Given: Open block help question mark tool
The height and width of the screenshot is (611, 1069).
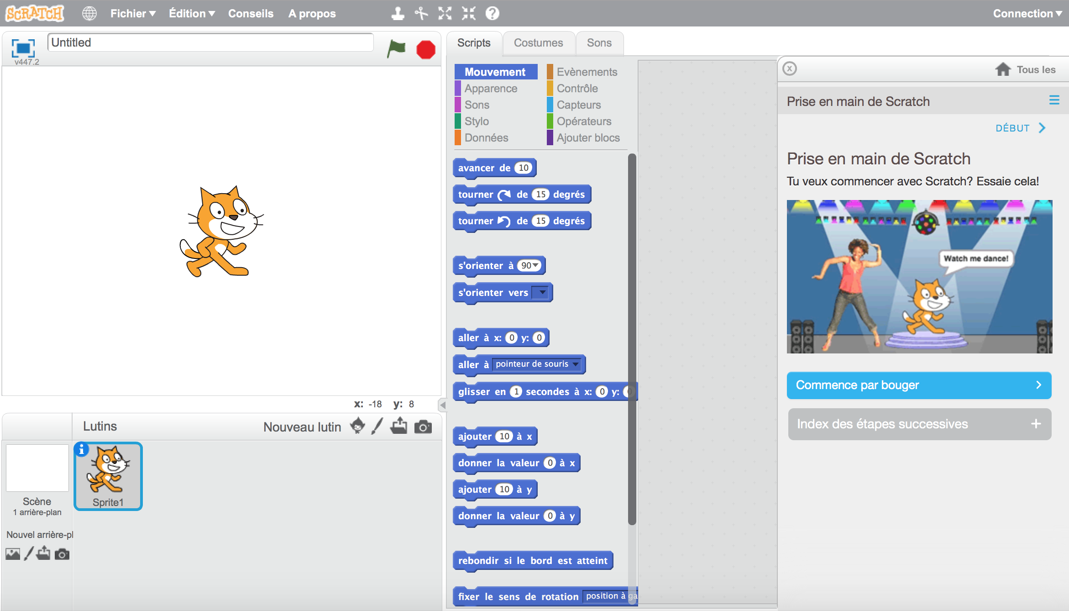Looking at the screenshot, I should (x=492, y=14).
